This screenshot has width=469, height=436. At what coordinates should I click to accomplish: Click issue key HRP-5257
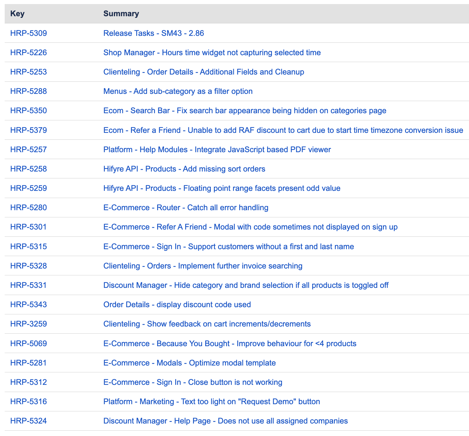click(28, 149)
